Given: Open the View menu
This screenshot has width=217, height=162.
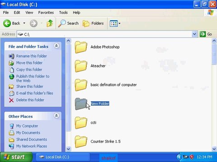Looking at the screenshot, I should (29, 13).
